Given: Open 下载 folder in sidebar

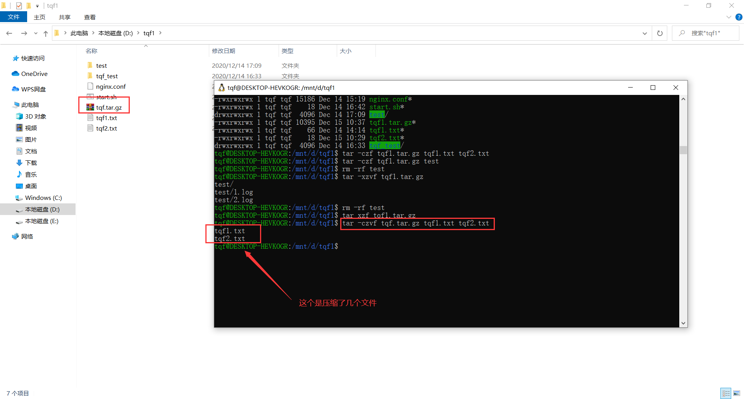Looking at the screenshot, I should coord(31,163).
